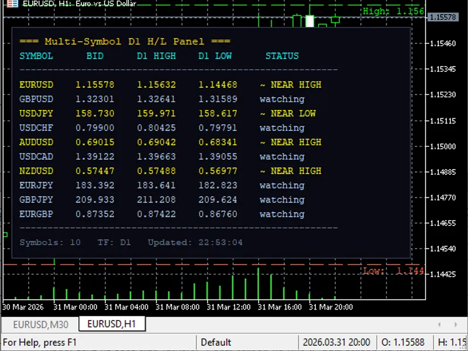Click the O: 1.15588 open price field
The height and width of the screenshot is (351, 468).
402,342
